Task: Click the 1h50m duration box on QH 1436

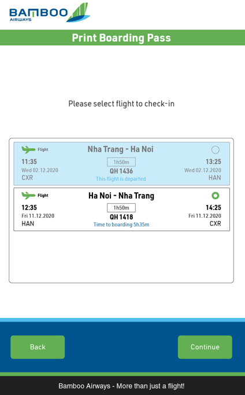Action: pyautogui.click(x=121, y=162)
